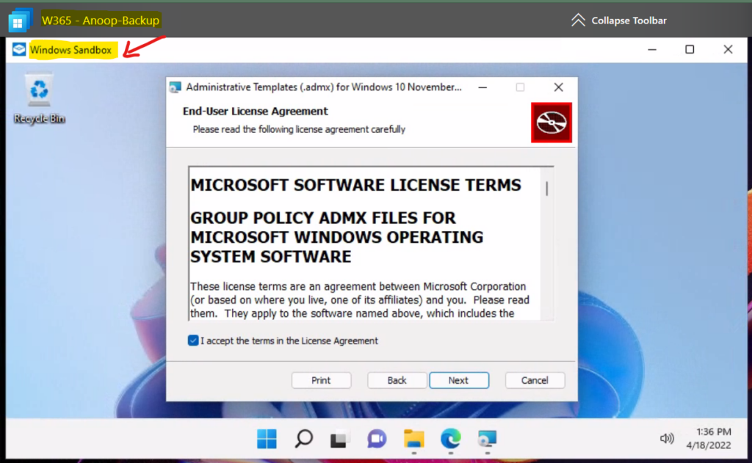Close the Administrative Templates installer dialog
The image size is (752, 463).
[558, 87]
